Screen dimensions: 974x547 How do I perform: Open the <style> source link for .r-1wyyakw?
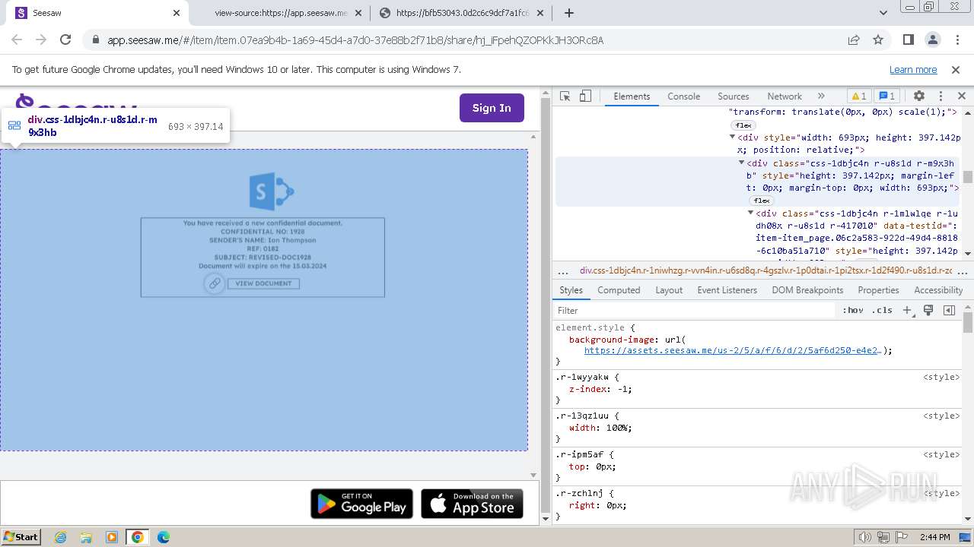pyautogui.click(x=941, y=377)
